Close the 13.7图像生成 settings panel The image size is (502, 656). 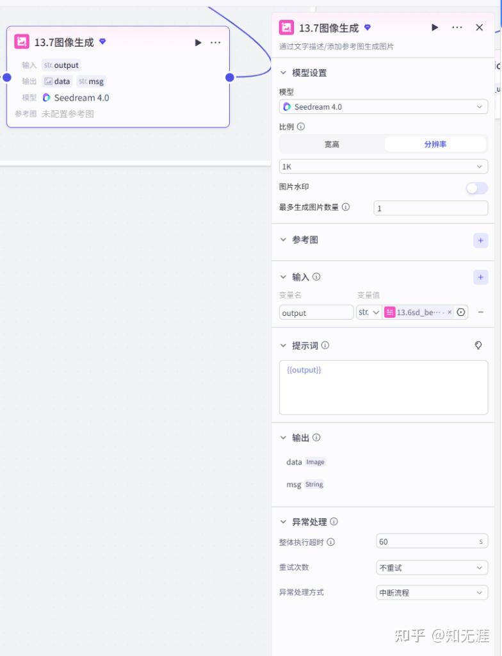coord(480,28)
